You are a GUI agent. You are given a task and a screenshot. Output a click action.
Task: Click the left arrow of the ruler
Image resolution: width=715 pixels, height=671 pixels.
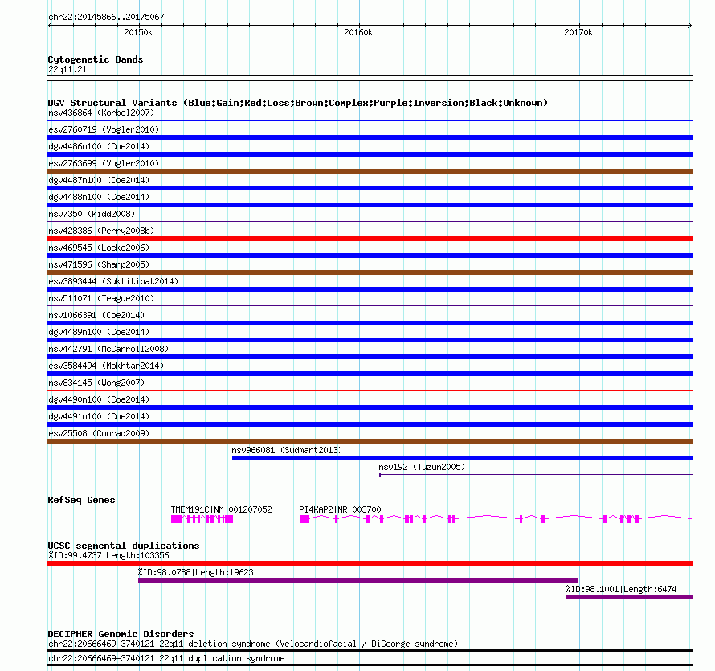pos(50,26)
